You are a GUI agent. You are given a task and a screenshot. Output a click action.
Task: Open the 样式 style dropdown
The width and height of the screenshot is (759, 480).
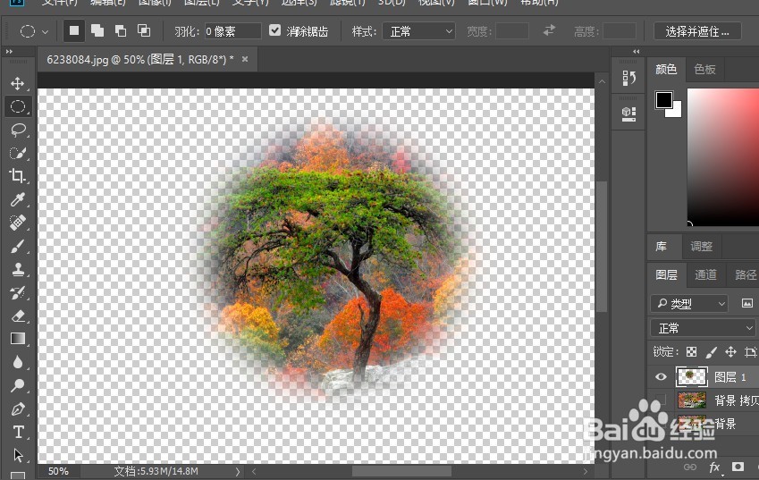pos(418,31)
